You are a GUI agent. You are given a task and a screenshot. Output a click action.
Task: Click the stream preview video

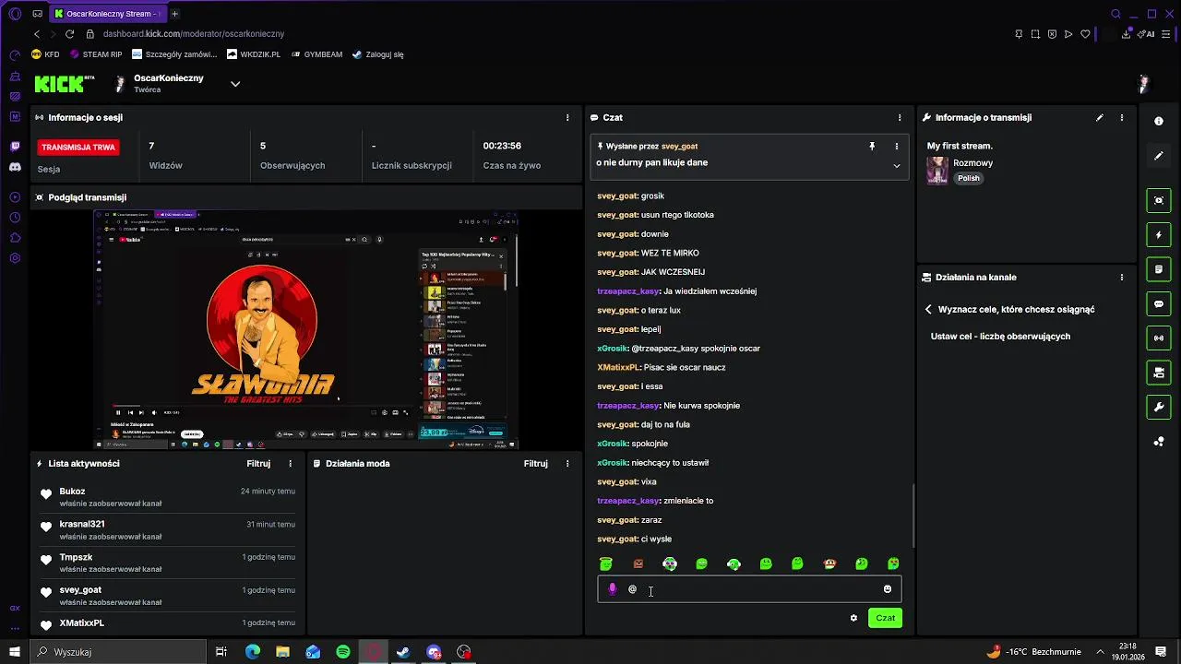pyautogui.click(x=306, y=330)
